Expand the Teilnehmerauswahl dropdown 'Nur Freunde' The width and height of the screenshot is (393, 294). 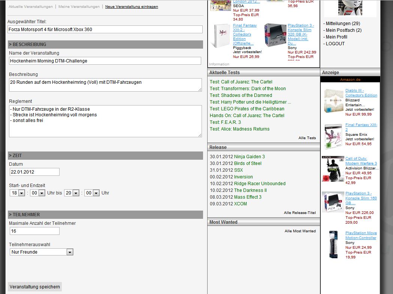[41, 252]
